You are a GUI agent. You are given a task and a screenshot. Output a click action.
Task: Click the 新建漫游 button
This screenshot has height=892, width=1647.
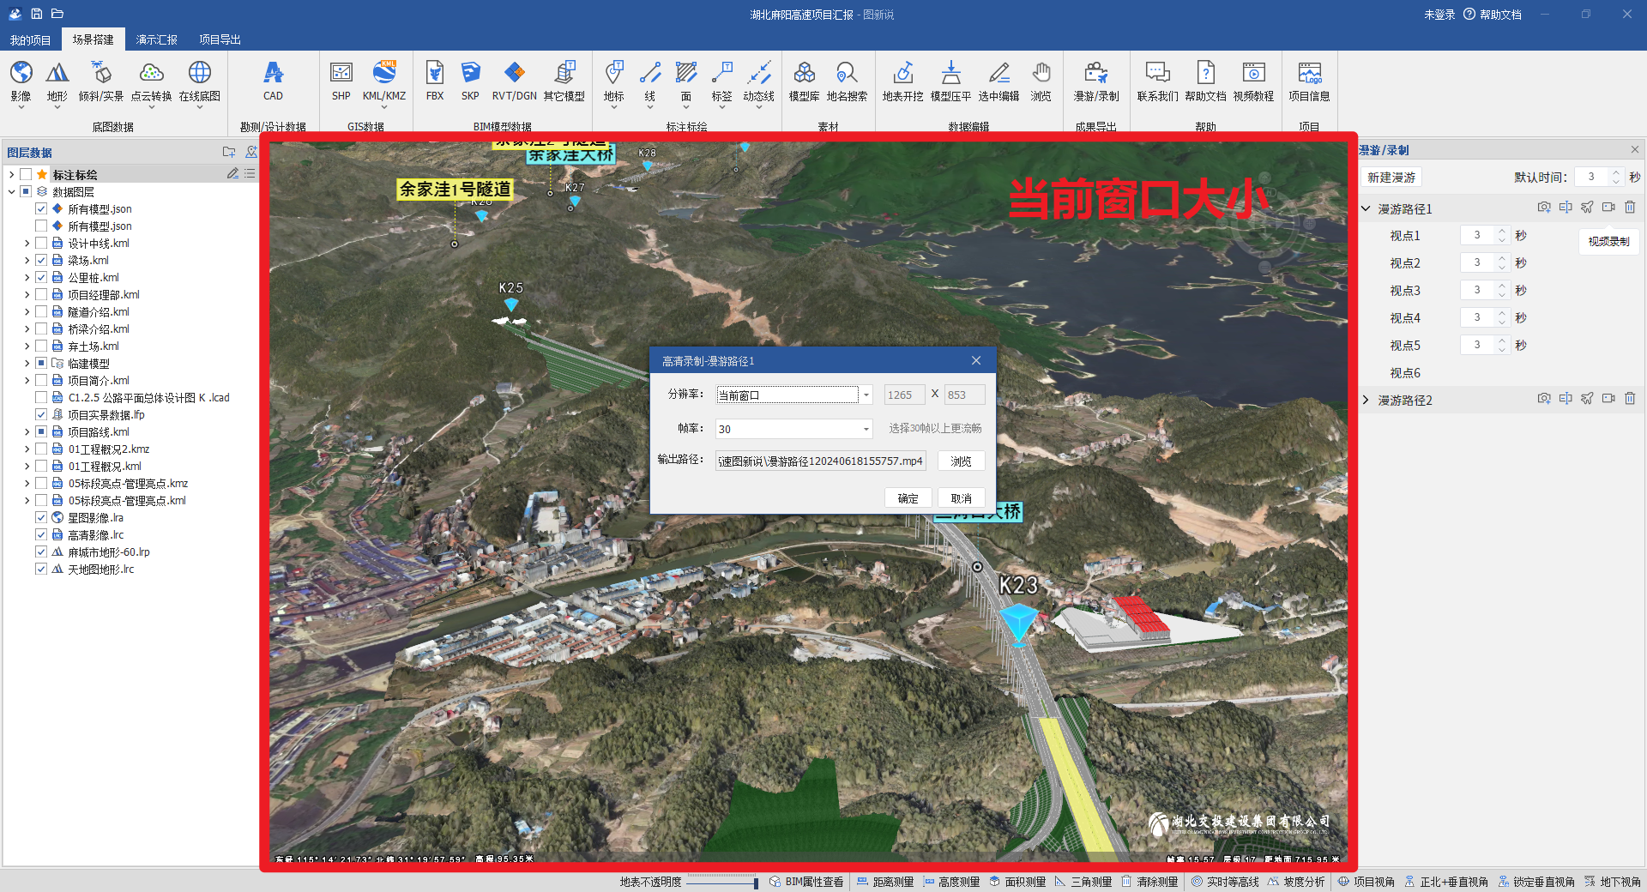(x=1391, y=178)
